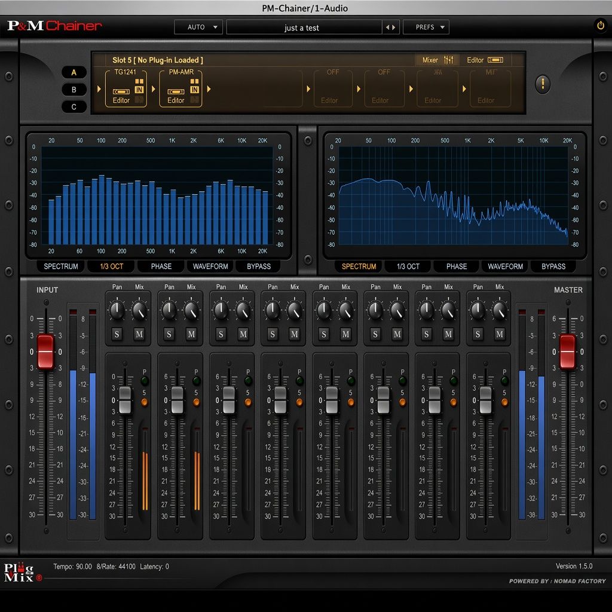Open the 'just a test' preset selector
The image size is (612, 612).
tap(304, 27)
